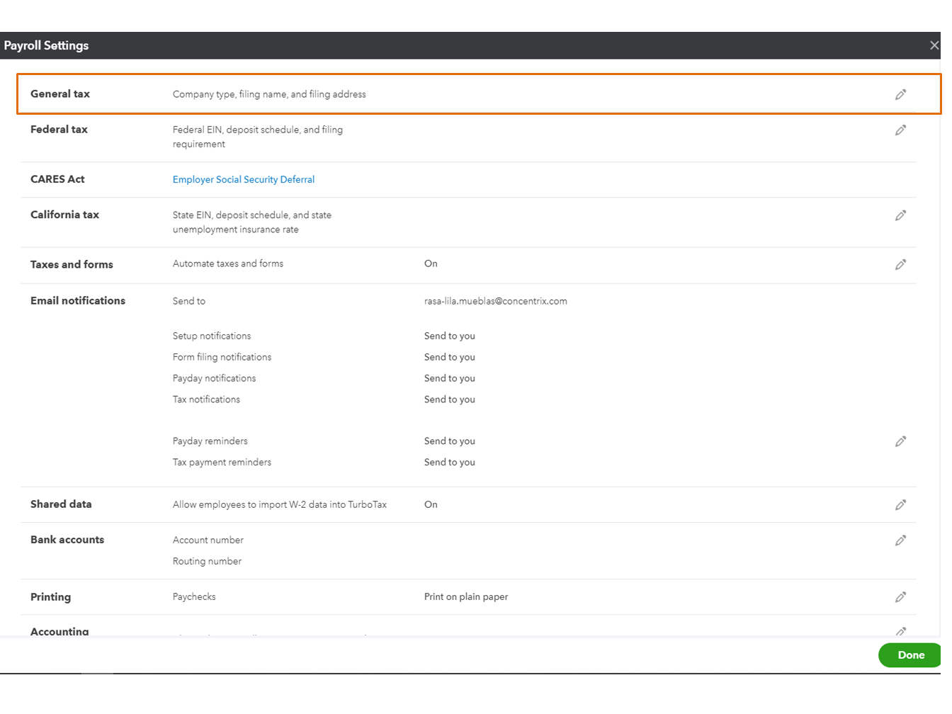Image resolution: width=952 pixels, height=714 pixels.
Task: Open Employer Social Security Deferral link
Action: click(x=244, y=179)
